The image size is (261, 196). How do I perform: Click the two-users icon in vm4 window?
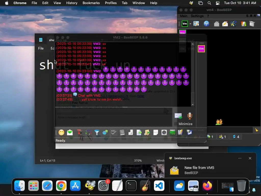click(219, 122)
